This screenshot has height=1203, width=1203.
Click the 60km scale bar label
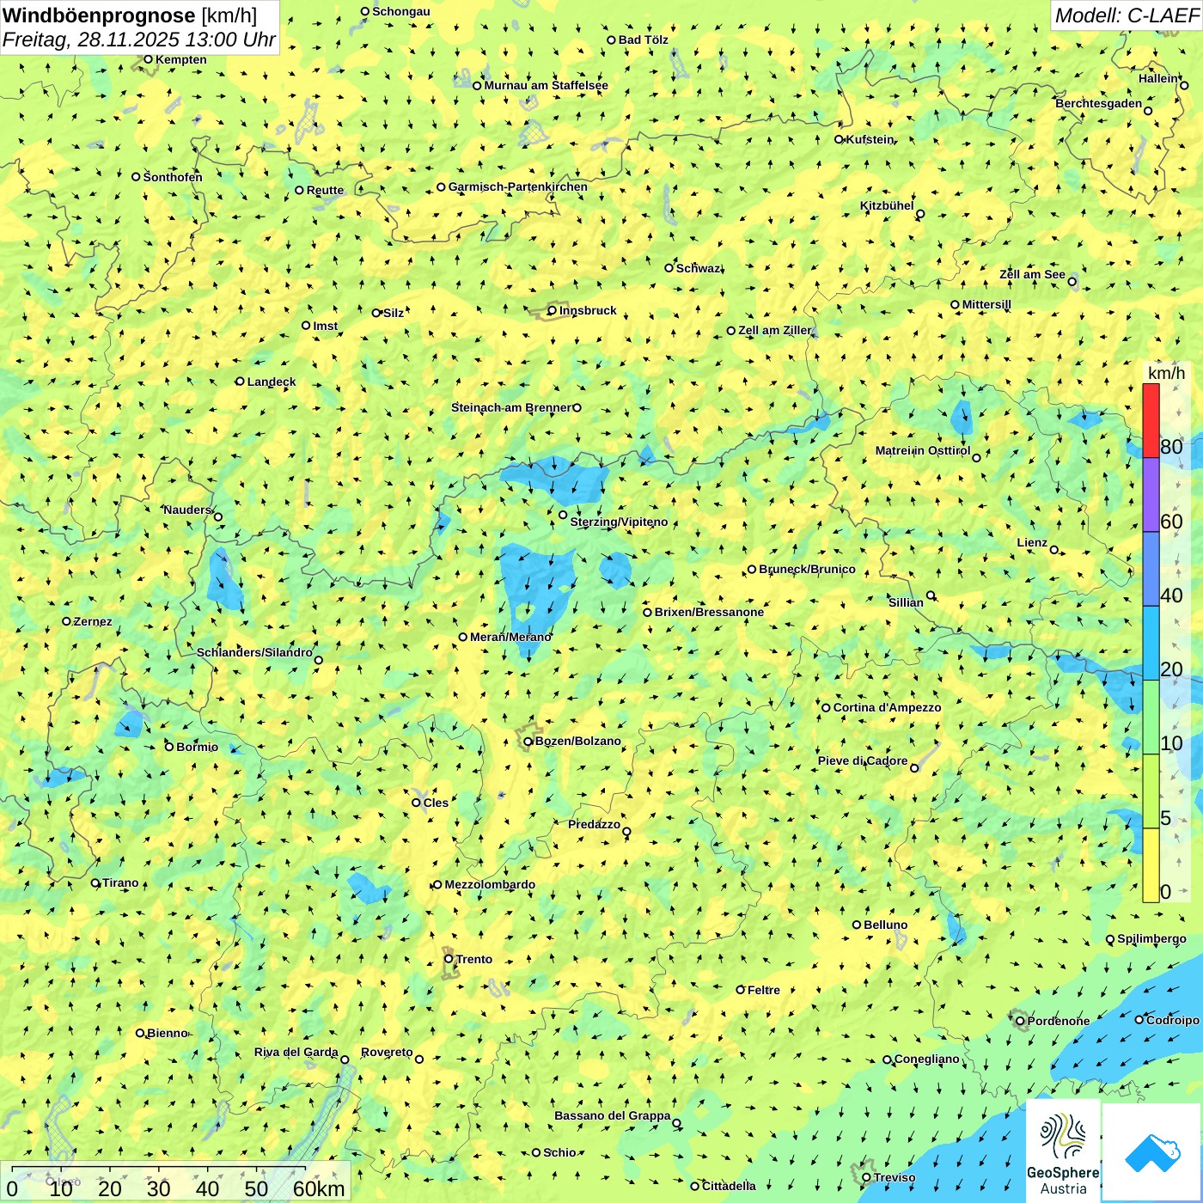[319, 1188]
